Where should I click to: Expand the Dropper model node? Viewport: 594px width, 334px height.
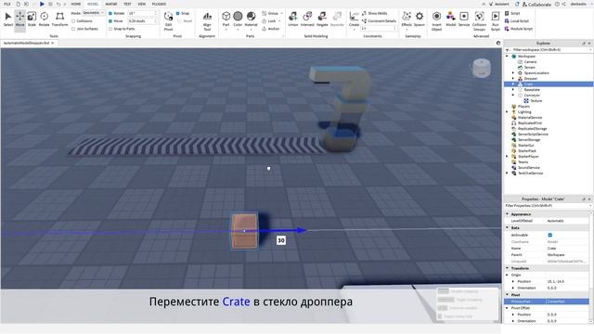[x=513, y=78]
